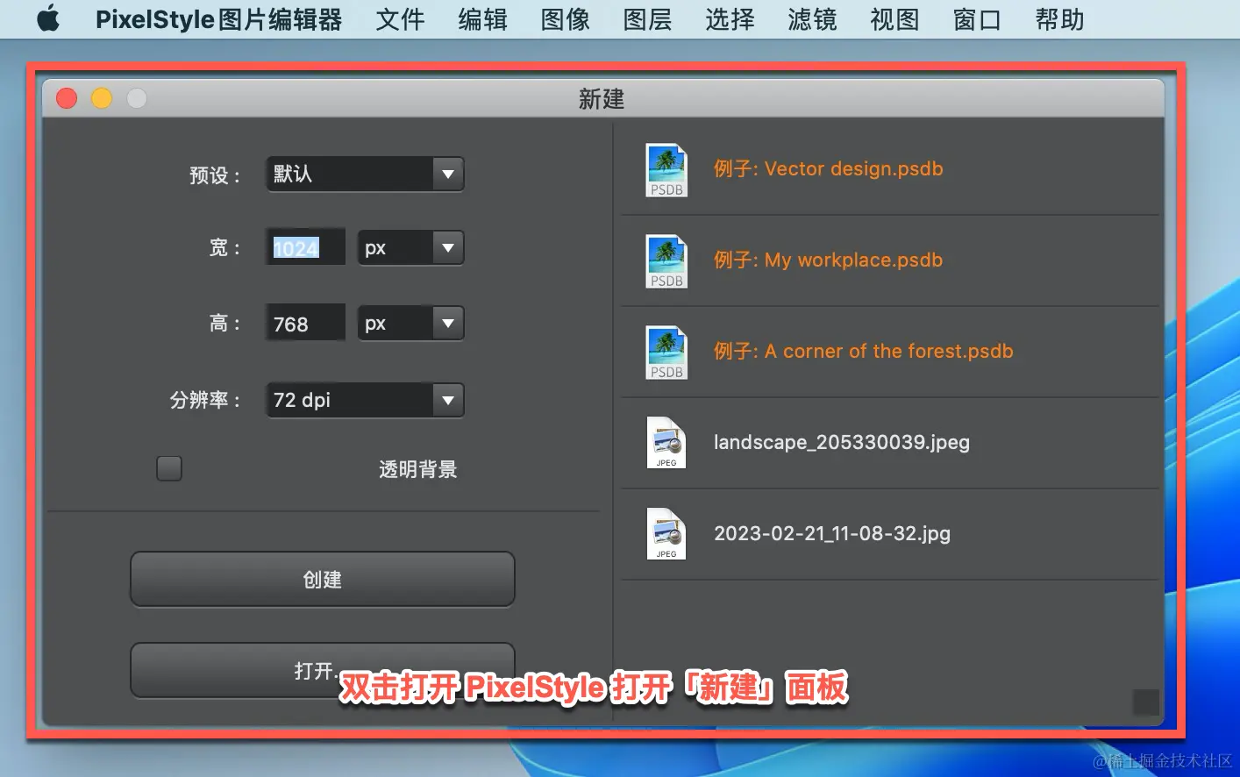The height and width of the screenshot is (777, 1240).
Task: Open example My workplace.psdb
Action: (x=889, y=260)
